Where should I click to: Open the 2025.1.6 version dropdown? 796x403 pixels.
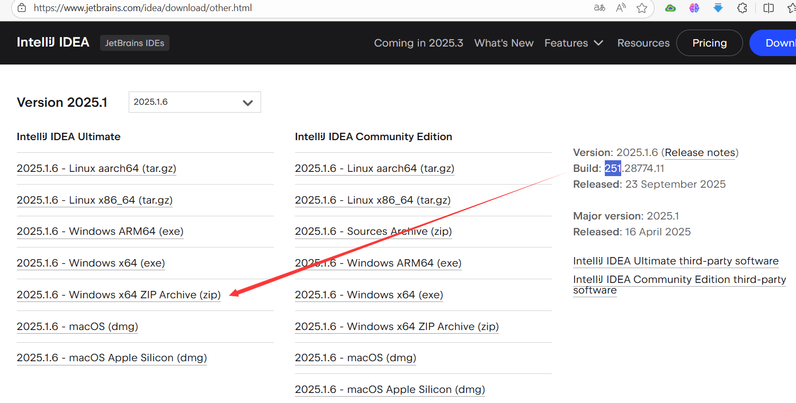[x=195, y=102]
